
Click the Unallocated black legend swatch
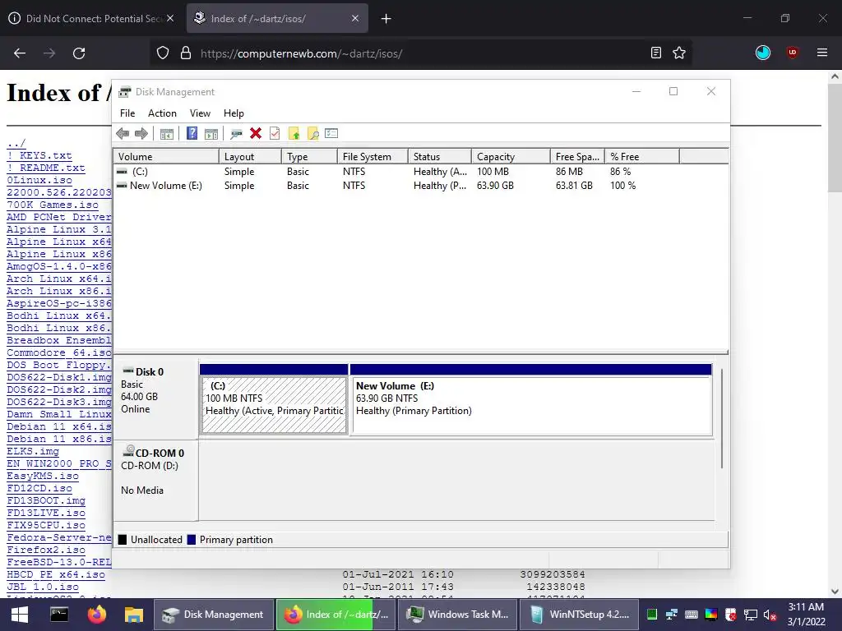123,540
